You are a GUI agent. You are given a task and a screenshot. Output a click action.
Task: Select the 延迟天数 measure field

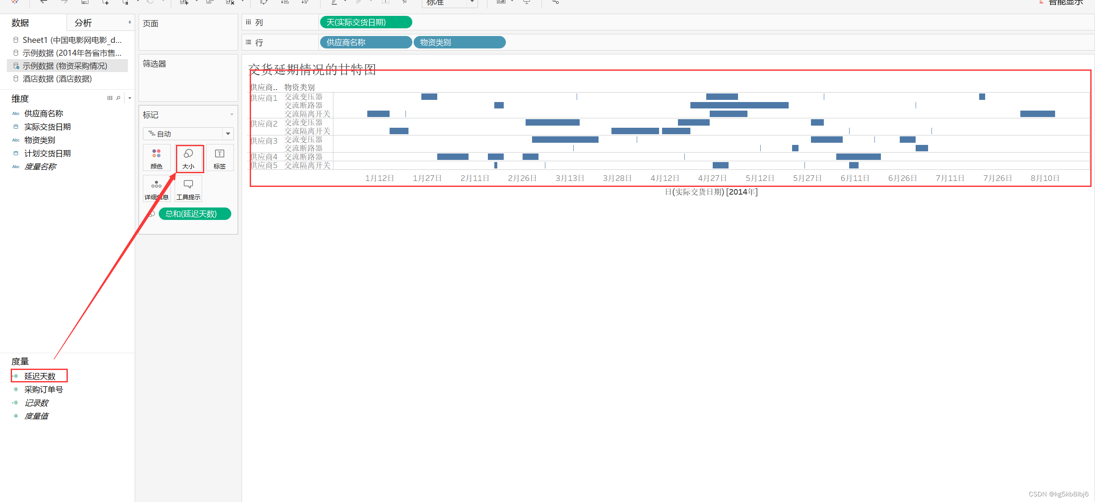point(40,376)
